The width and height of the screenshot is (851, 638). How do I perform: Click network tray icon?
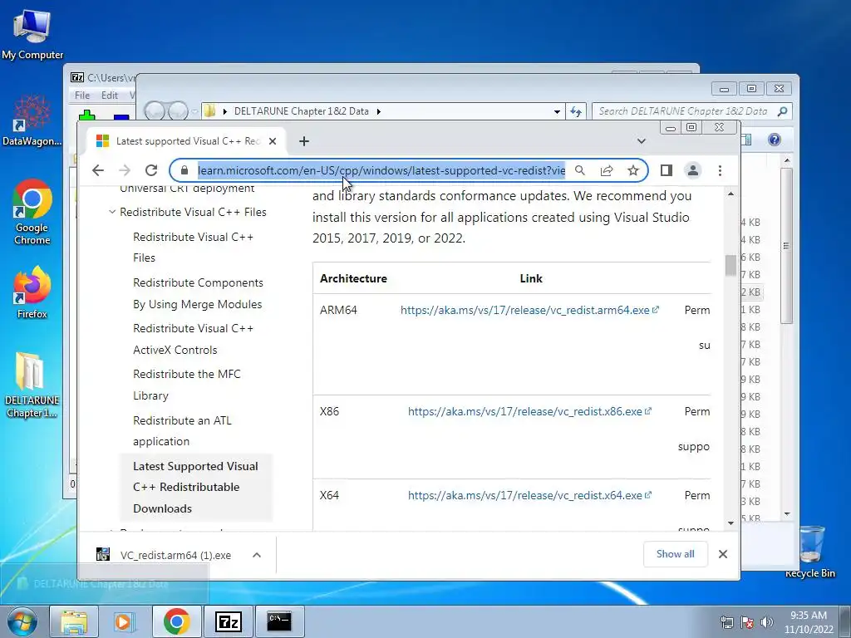click(726, 622)
